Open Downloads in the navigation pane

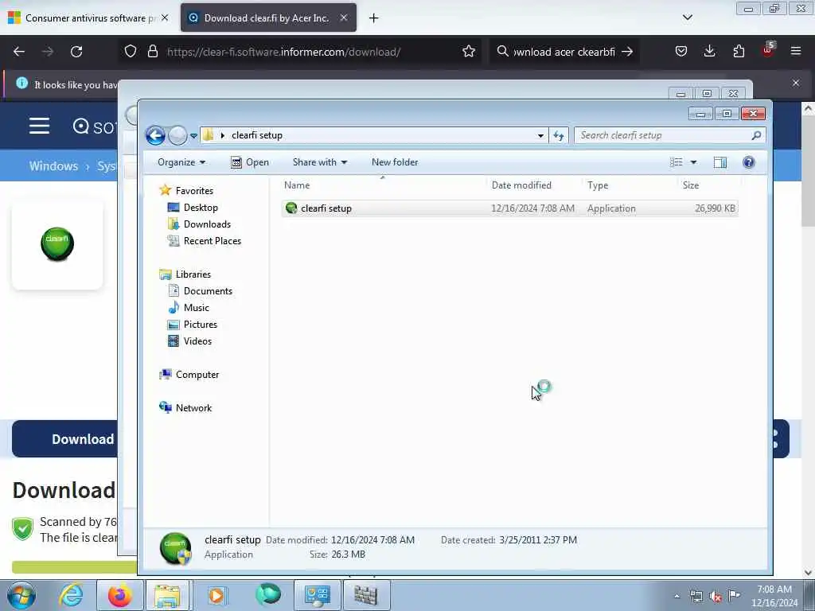coord(207,224)
